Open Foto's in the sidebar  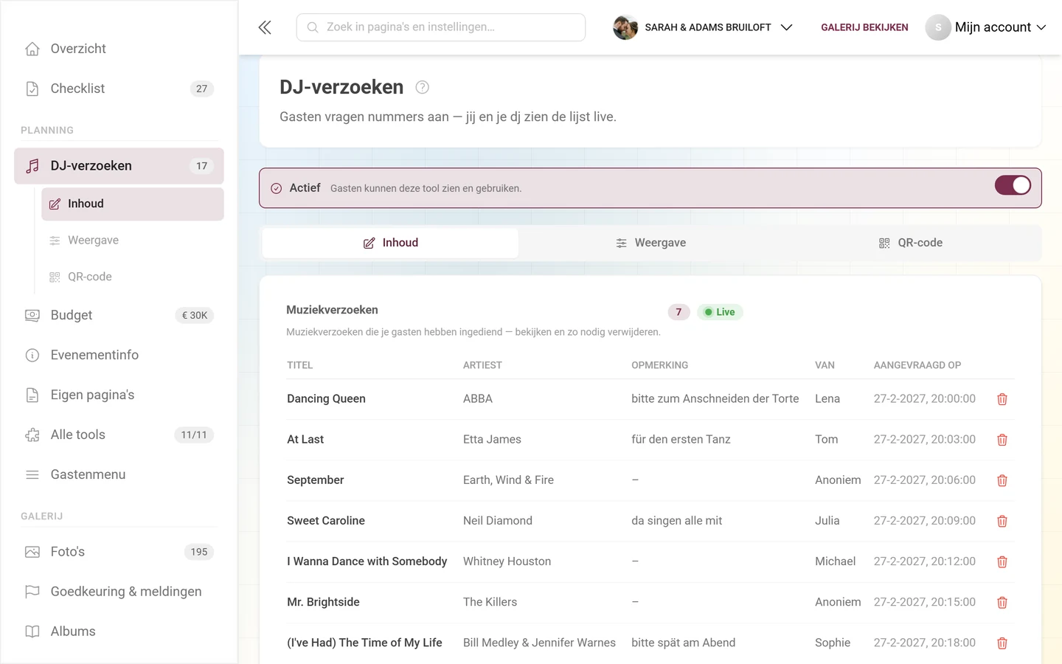[x=119, y=552]
